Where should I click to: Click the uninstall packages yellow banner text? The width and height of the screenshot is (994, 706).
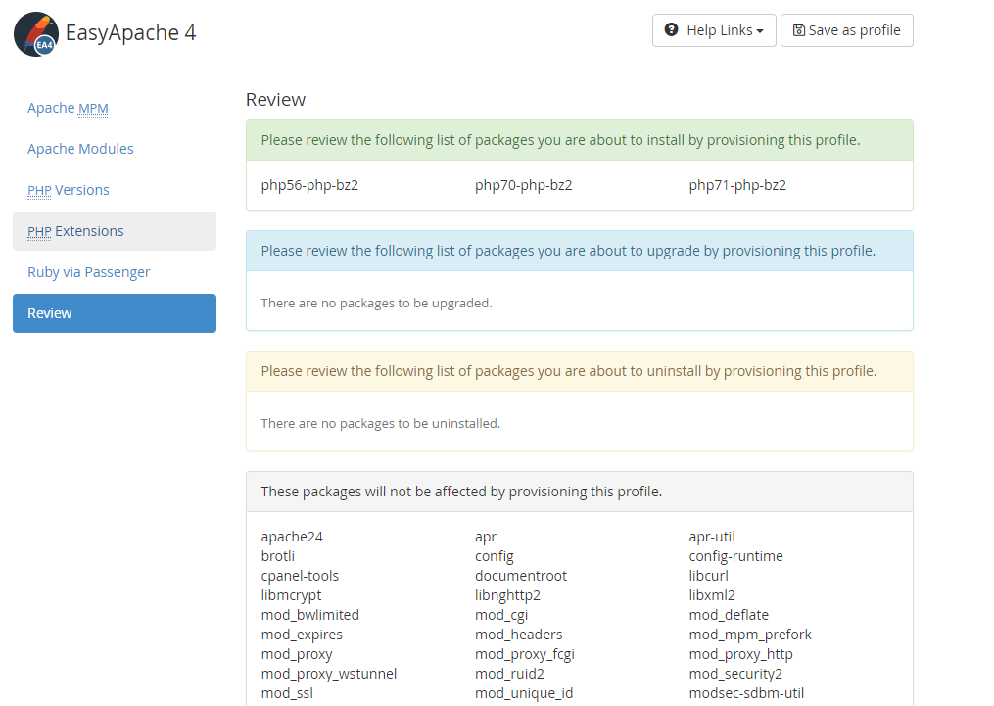[x=569, y=371]
